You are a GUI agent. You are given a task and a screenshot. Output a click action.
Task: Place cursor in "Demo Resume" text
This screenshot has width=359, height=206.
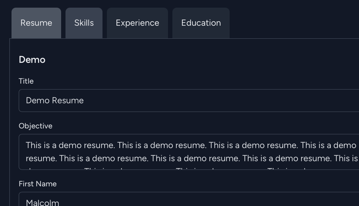[55, 101]
